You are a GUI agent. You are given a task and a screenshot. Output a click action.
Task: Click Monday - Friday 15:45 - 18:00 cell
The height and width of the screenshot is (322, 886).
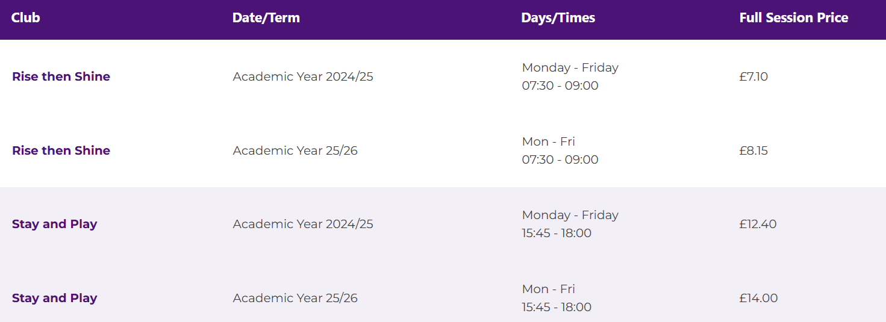pos(570,224)
